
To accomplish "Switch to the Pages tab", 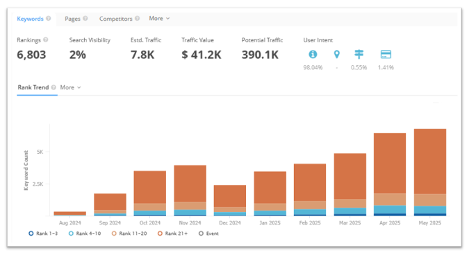I will click(x=73, y=19).
